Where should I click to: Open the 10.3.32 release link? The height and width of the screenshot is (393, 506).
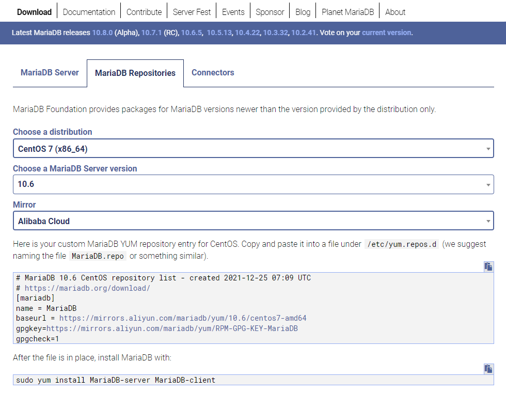(275, 33)
